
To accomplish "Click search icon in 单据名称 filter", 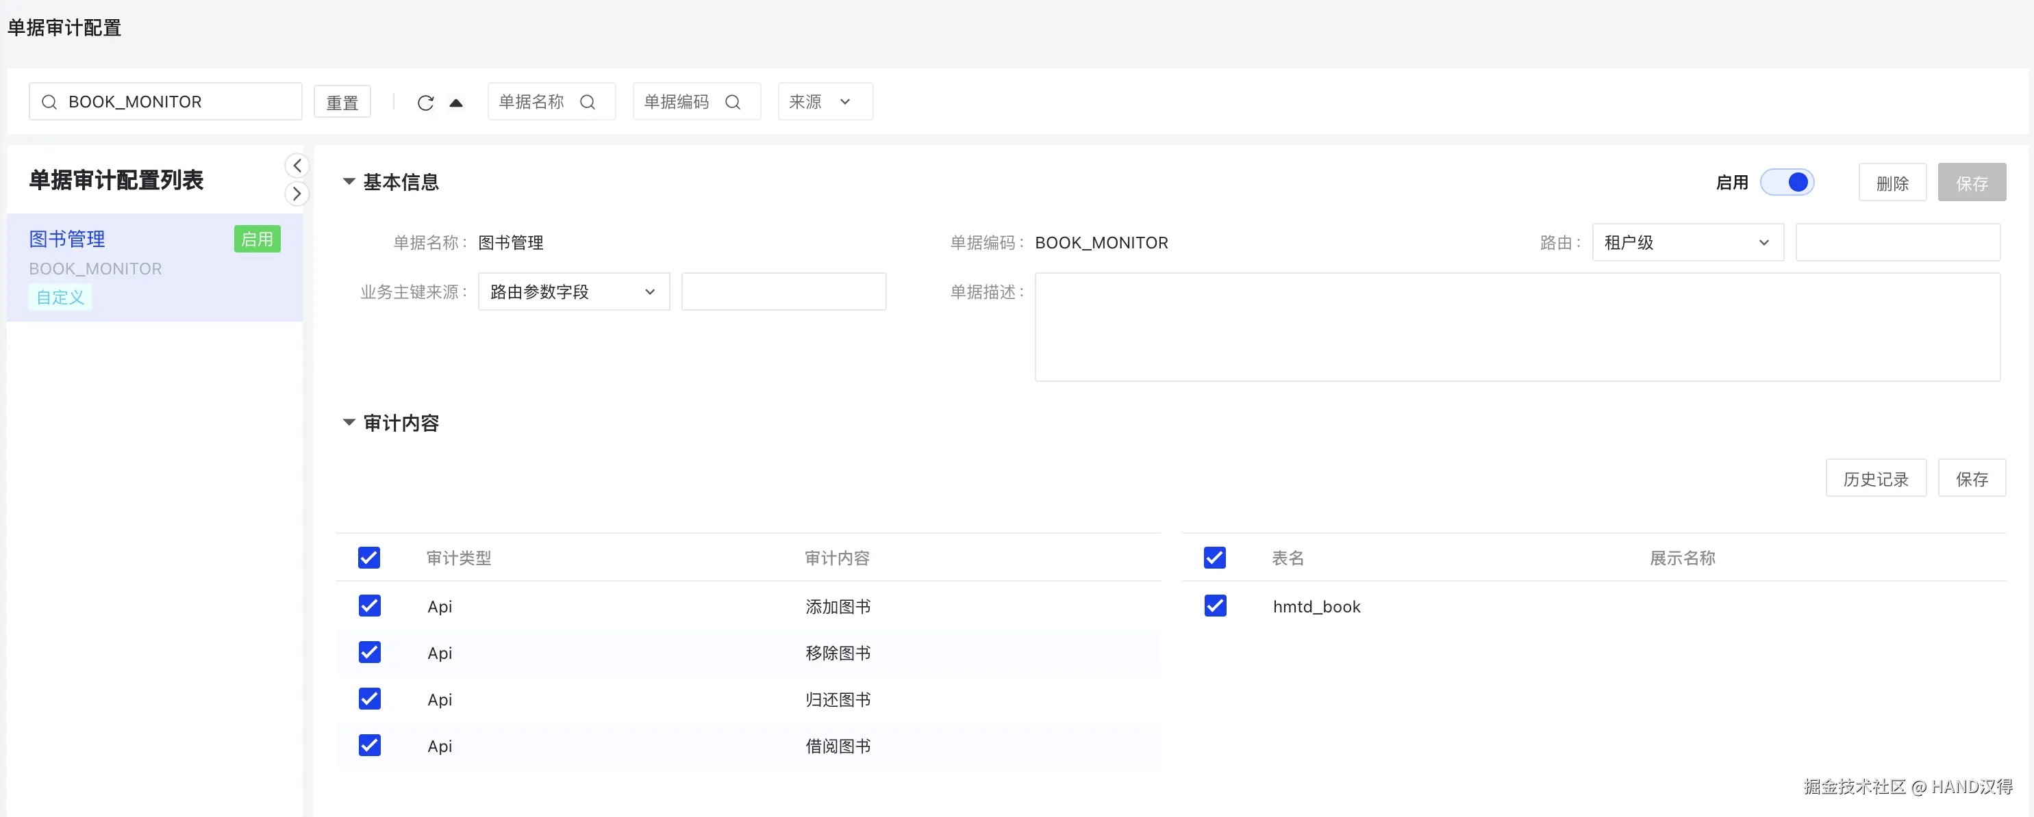I will (x=588, y=102).
